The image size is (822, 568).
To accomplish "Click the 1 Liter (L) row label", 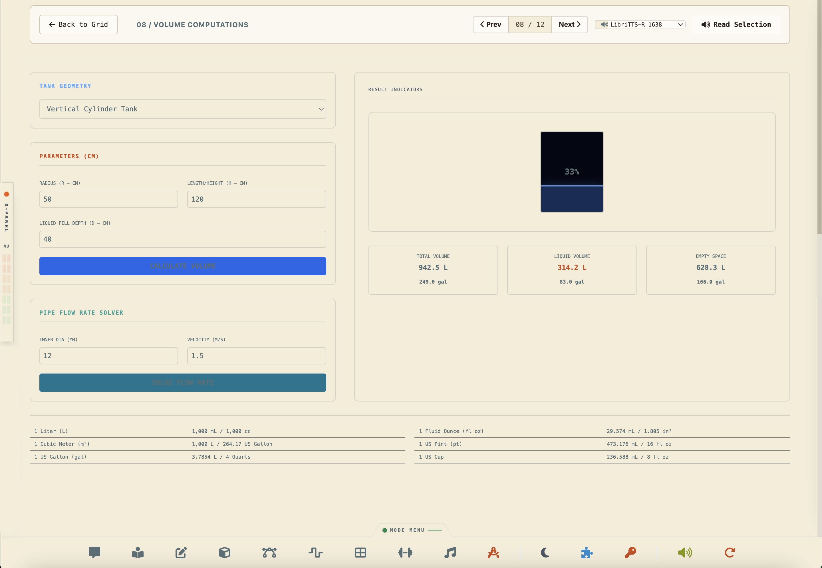I will pos(51,431).
